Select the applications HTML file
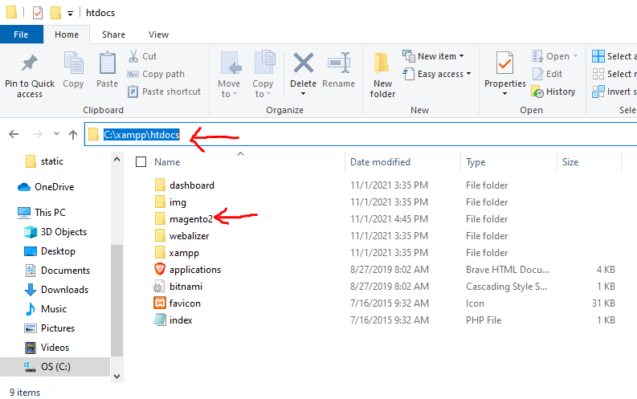Image resolution: width=637 pixels, height=399 pixels. [187, 270]
